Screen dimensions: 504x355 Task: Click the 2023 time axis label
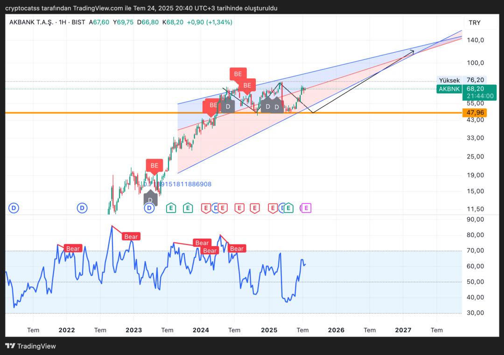[134, 330]
